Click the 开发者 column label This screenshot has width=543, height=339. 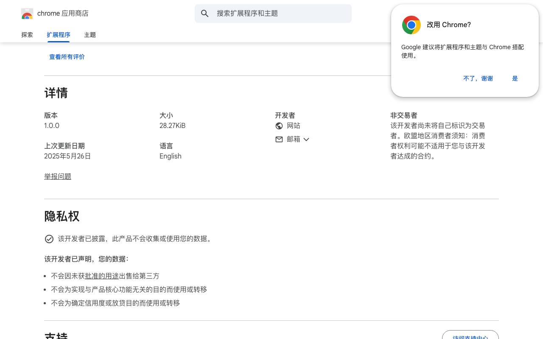[285, 116]
